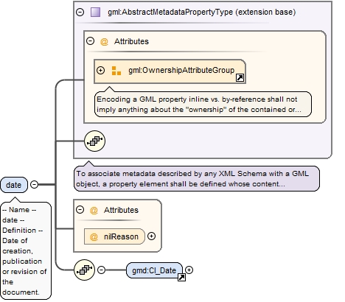Screen dimensions: 345x302
Task: Collapse the Attributes group inside AbstractMetadataPropertyType
Action: click(90, 41)
